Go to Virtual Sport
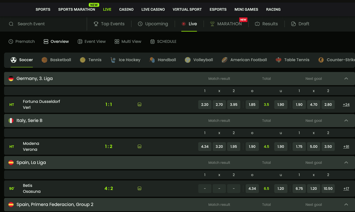This screenshot has width=355, height=212. tap(187, 9)
